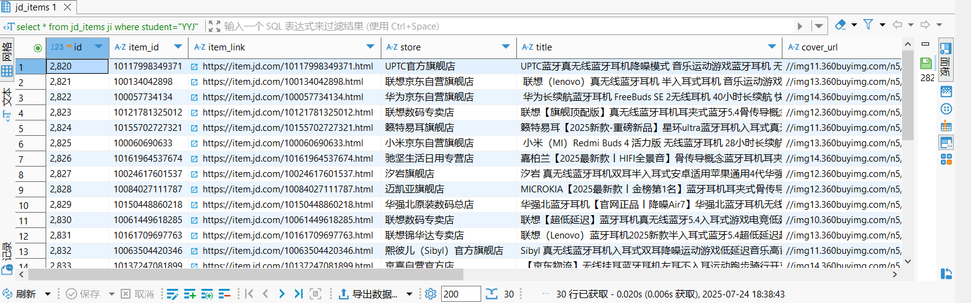Add a new row with the plus icon
The image size is (971, 303).
click(190, 294)
